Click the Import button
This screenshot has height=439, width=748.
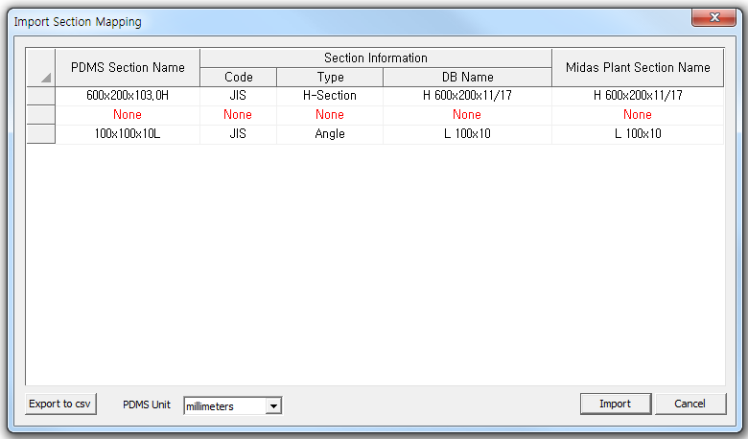[x=615, y=404]
